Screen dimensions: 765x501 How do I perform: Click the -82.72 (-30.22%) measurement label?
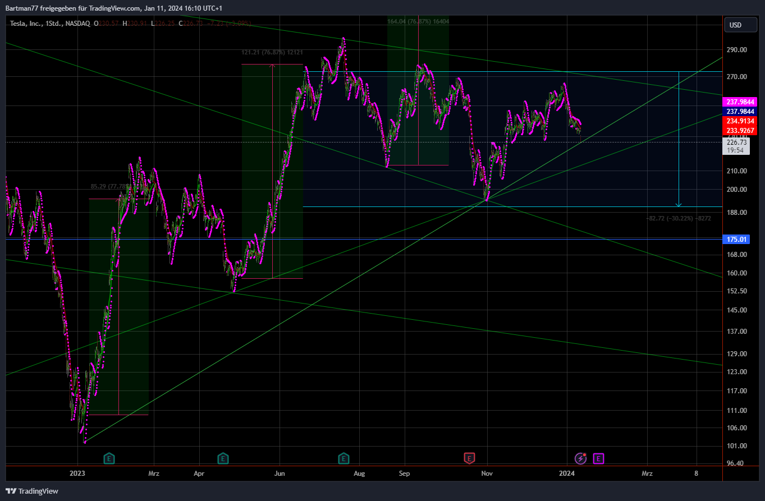(679, 218)
